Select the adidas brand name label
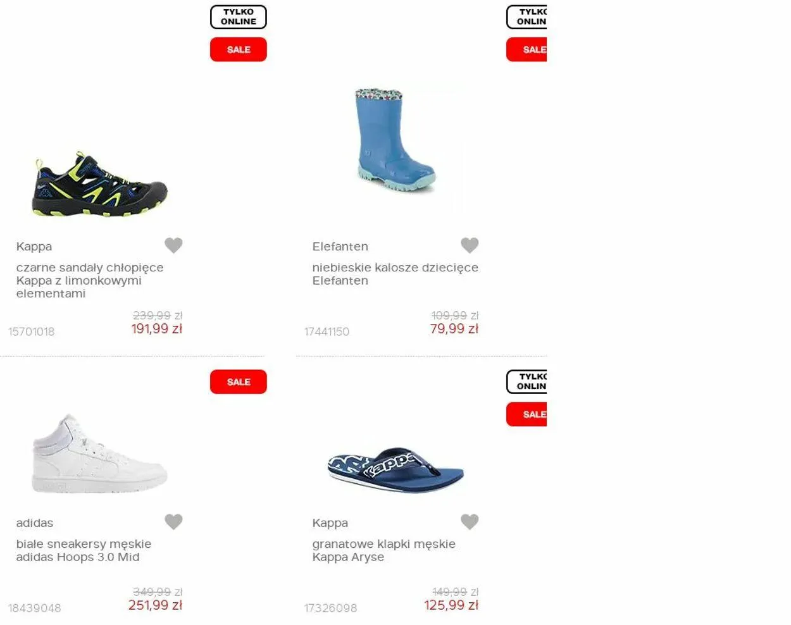This screenshot has width=791, height=625. [35, 523]
